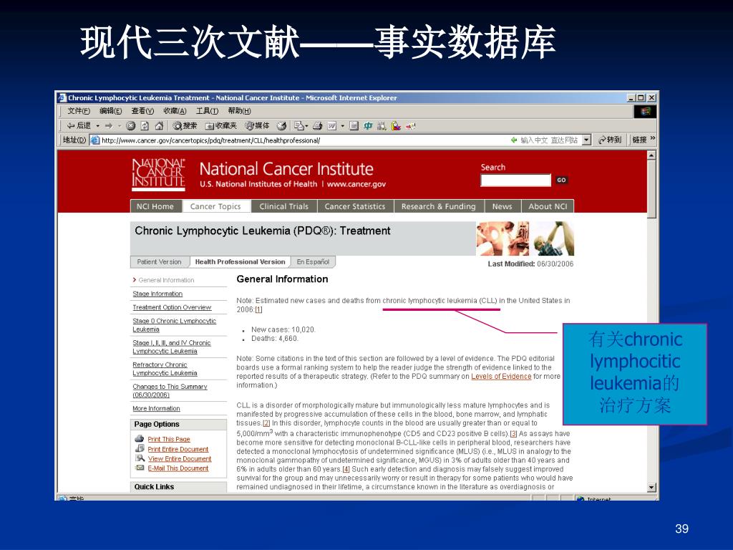Click the Go (转到) address bar button
This screenshot has height=550, width=733.
610,140
